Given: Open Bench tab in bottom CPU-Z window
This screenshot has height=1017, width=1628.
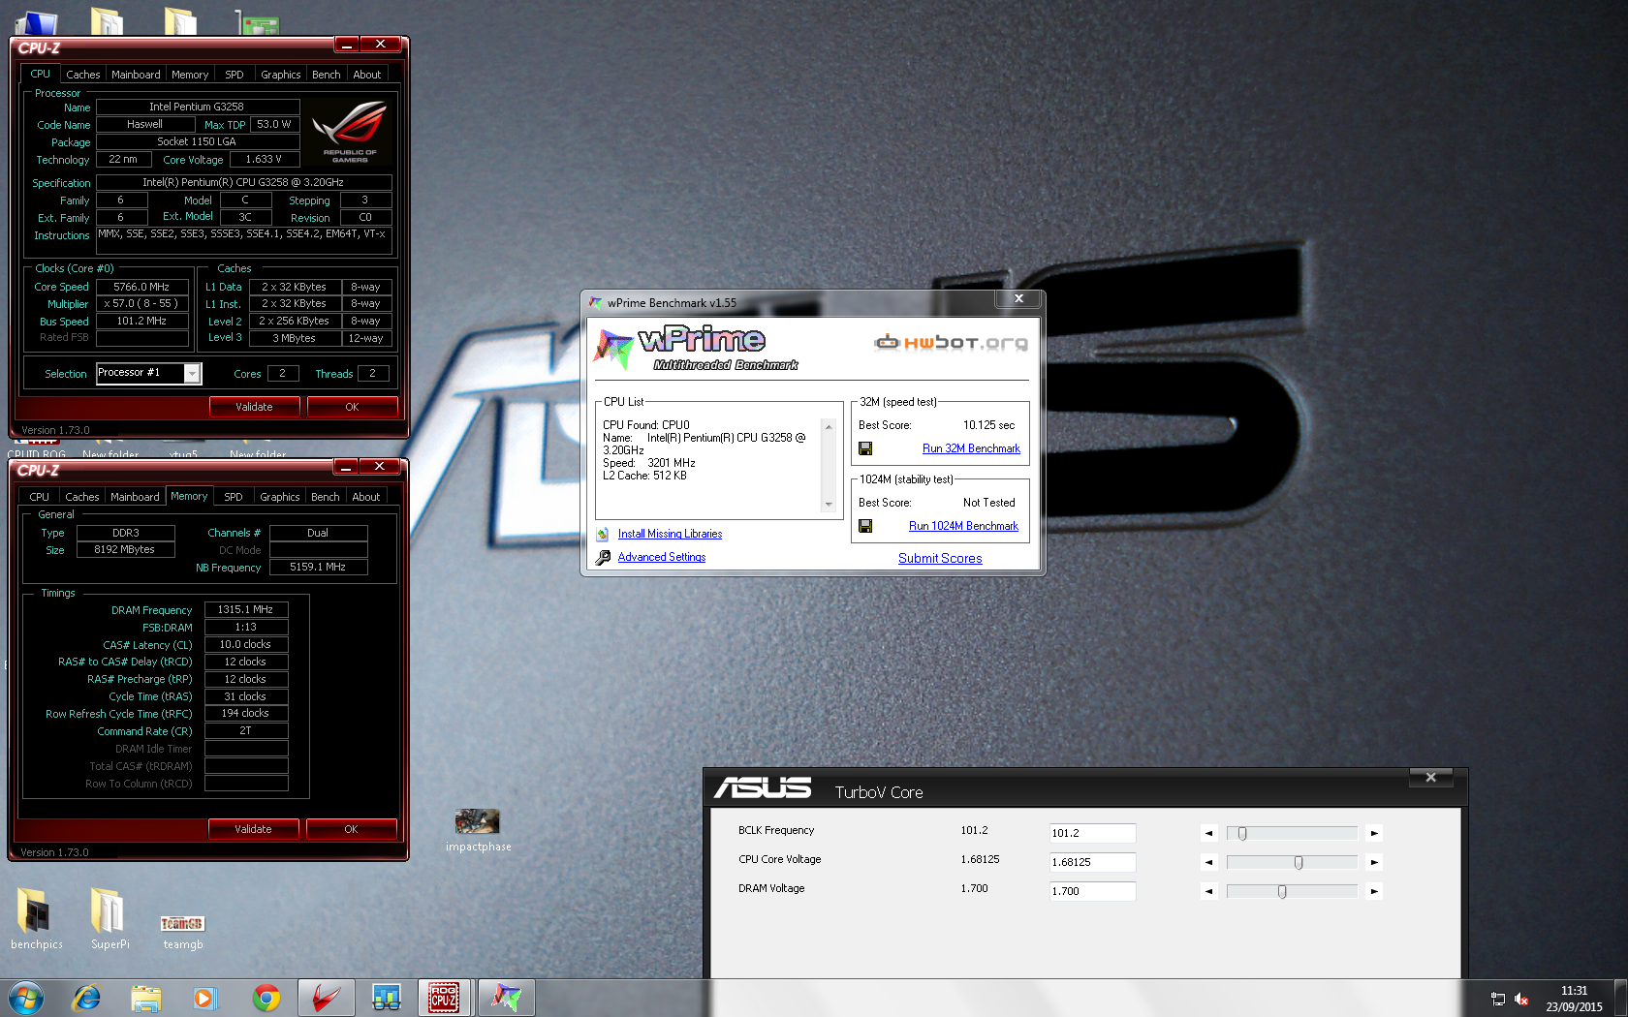Looking at the screenshot, I should coord(326,497).
